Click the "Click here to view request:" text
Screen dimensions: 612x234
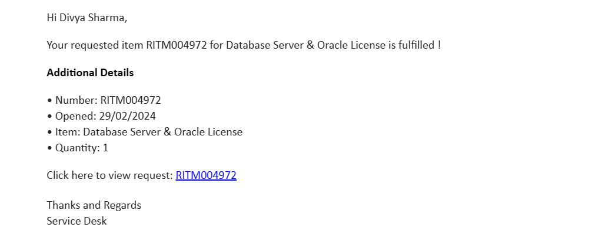[109, 175]
